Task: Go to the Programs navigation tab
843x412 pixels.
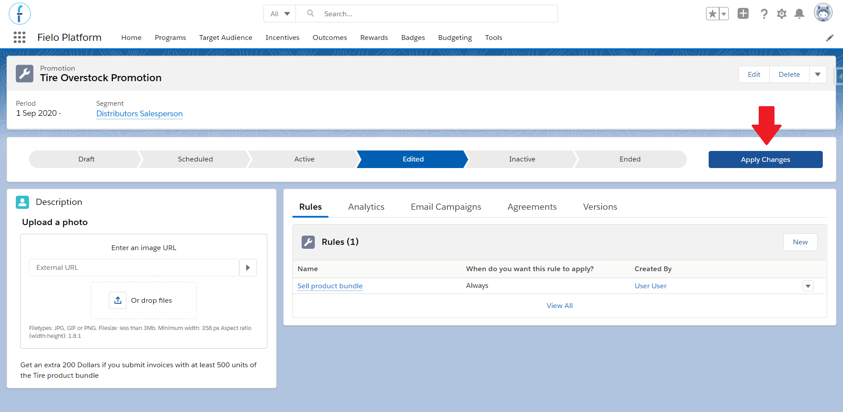Action: (170, 38)
